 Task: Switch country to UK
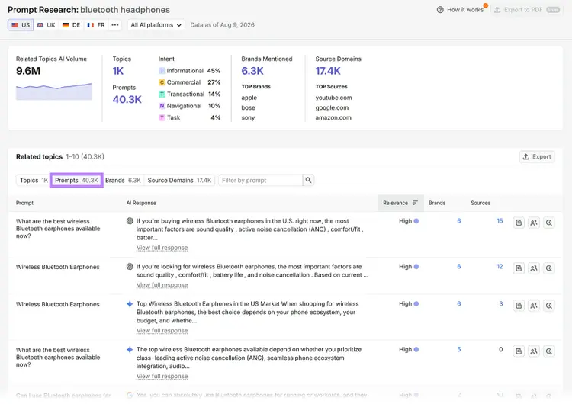pyautogui.click(x=47, y=25)
